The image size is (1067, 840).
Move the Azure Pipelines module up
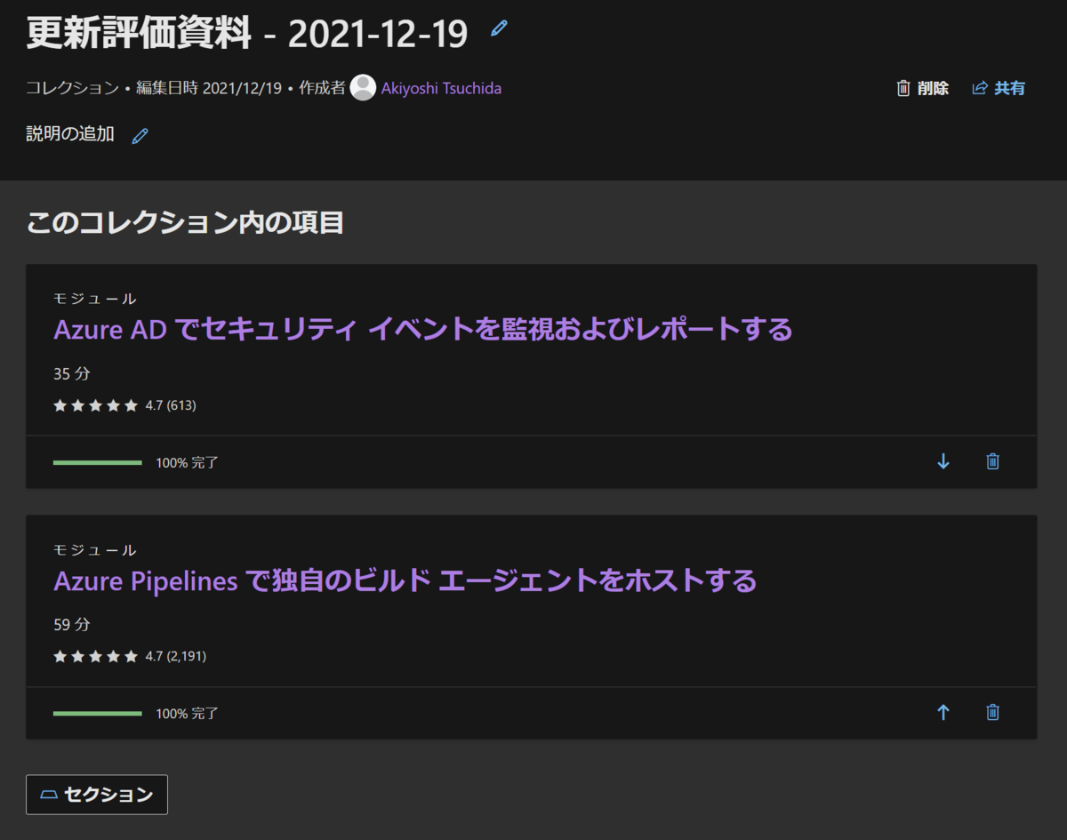coord(943,712)
